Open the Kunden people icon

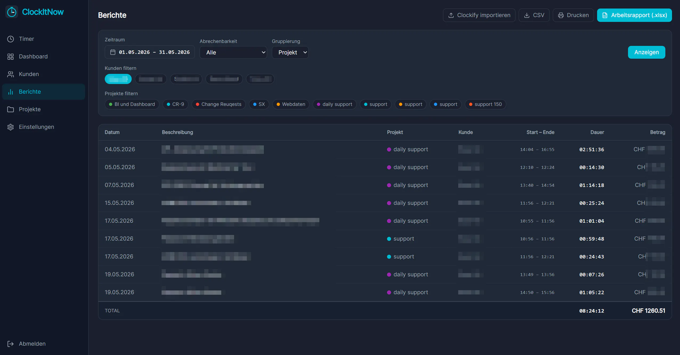click(10, 74)
